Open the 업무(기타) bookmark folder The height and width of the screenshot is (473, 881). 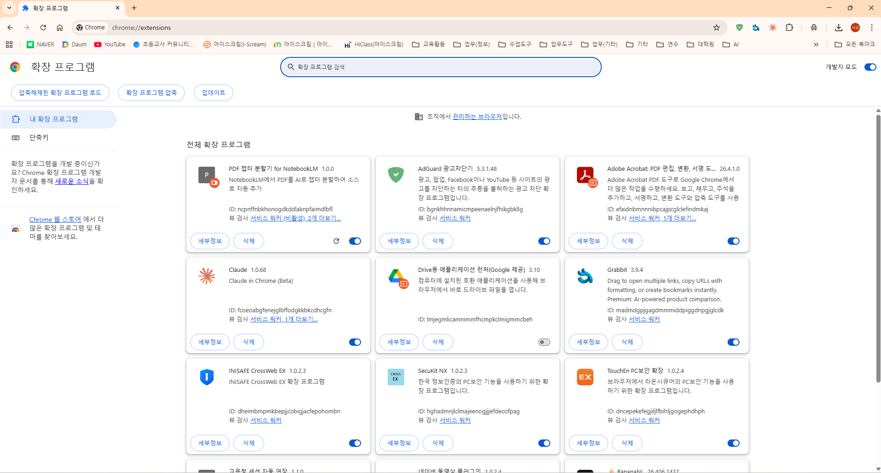click(x=599, y=45)
